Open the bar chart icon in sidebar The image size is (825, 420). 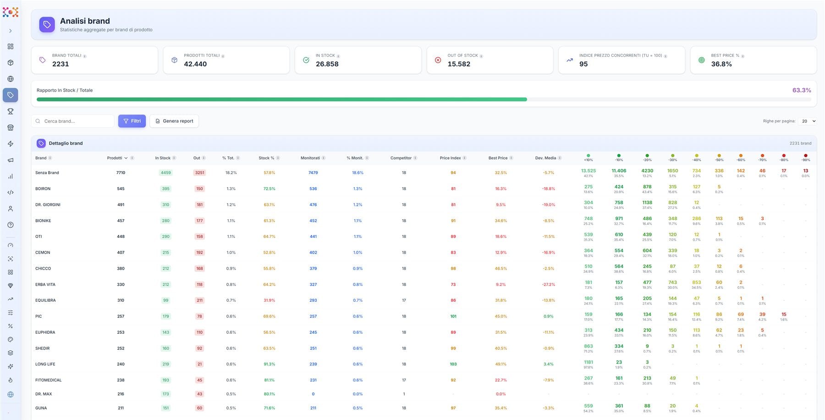10,176
